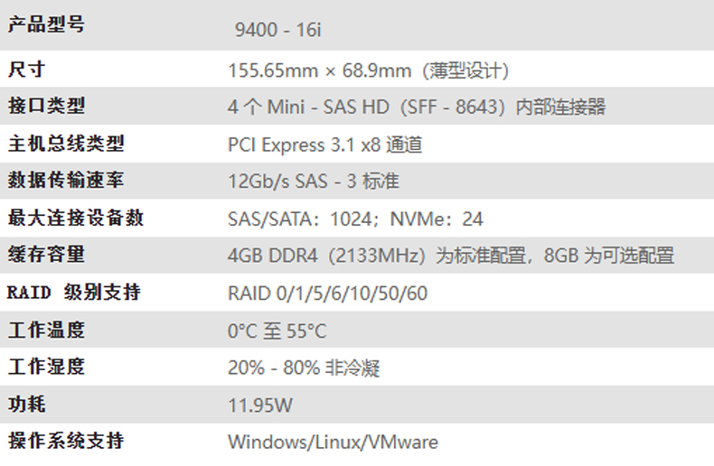Select the 9400 - 16i model value

pos(277,30)
